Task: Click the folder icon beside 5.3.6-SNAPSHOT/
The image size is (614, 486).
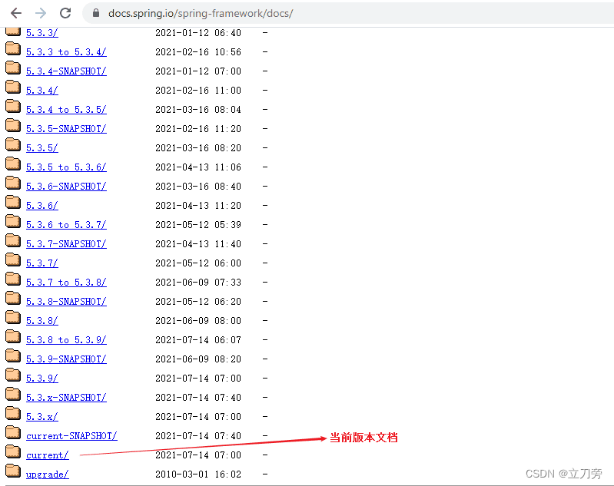Action: [x=13, y=183]
